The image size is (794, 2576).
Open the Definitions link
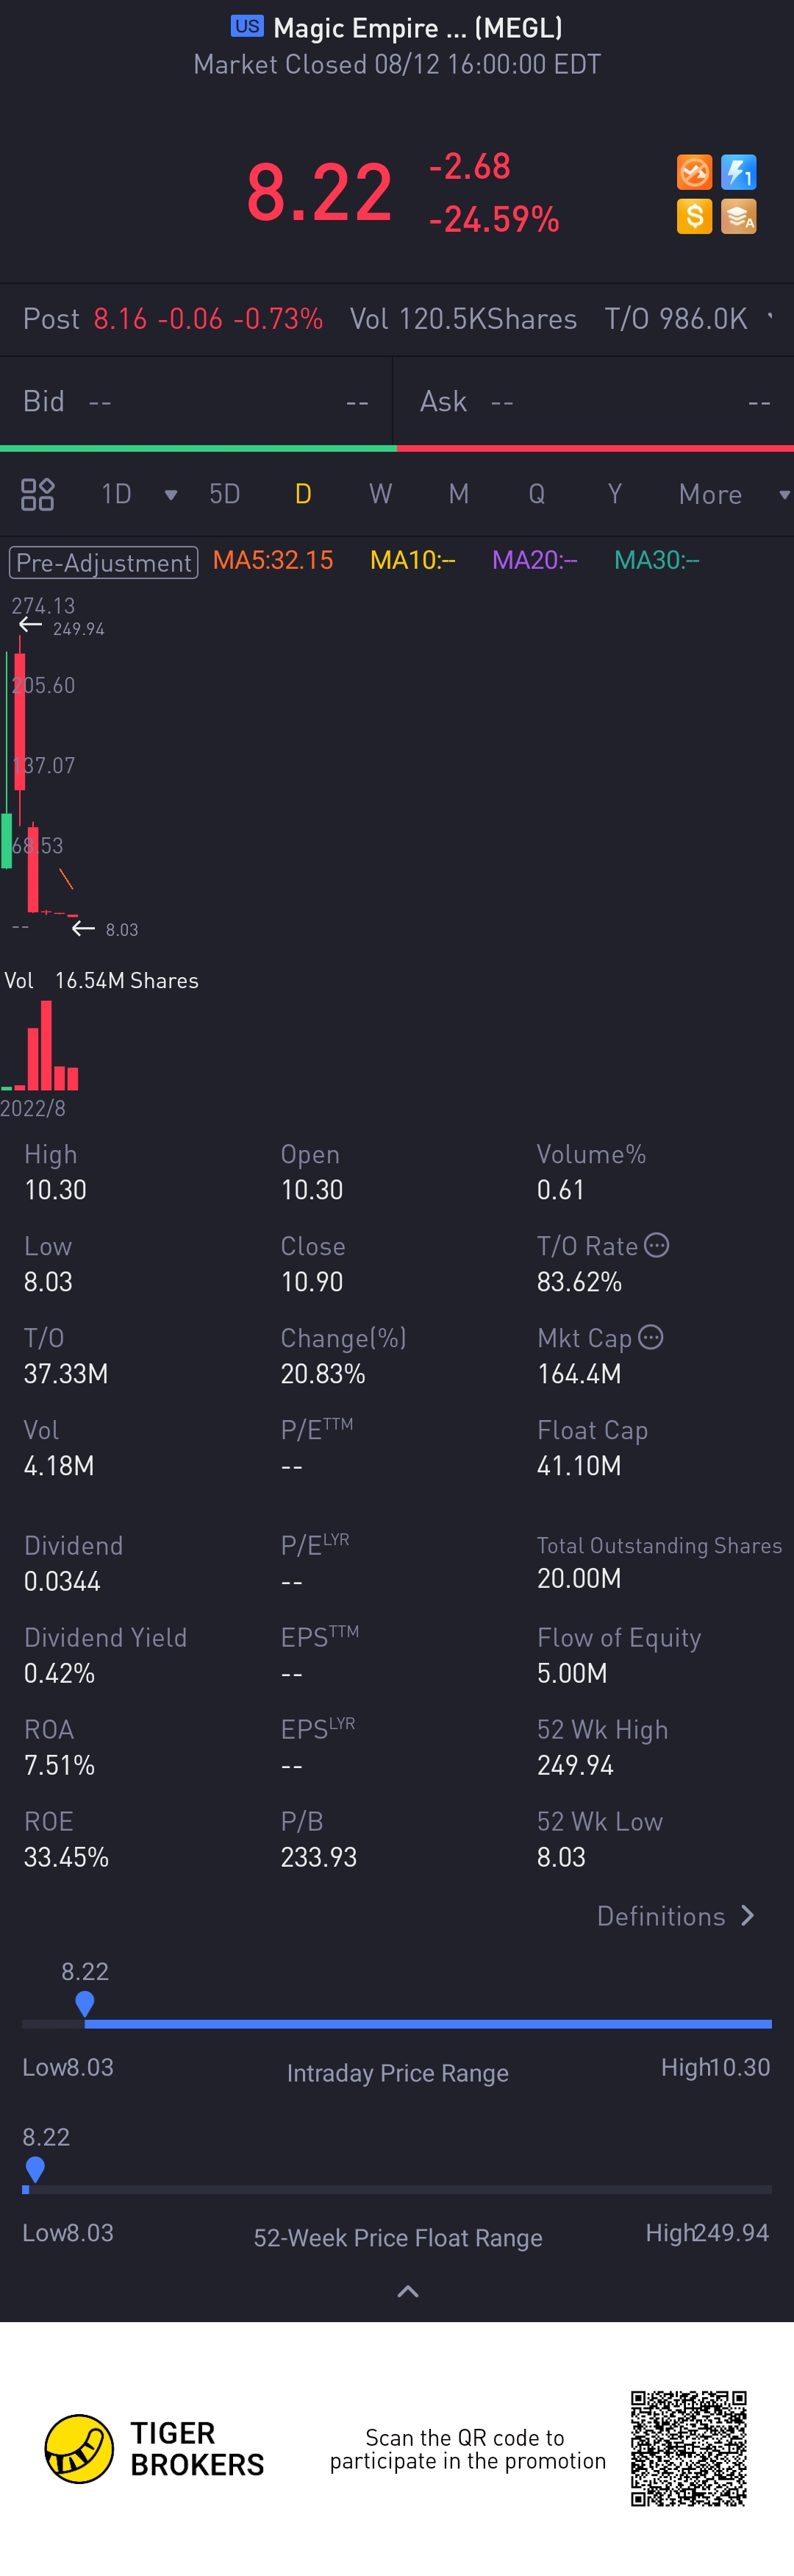tap(676, 1916)
